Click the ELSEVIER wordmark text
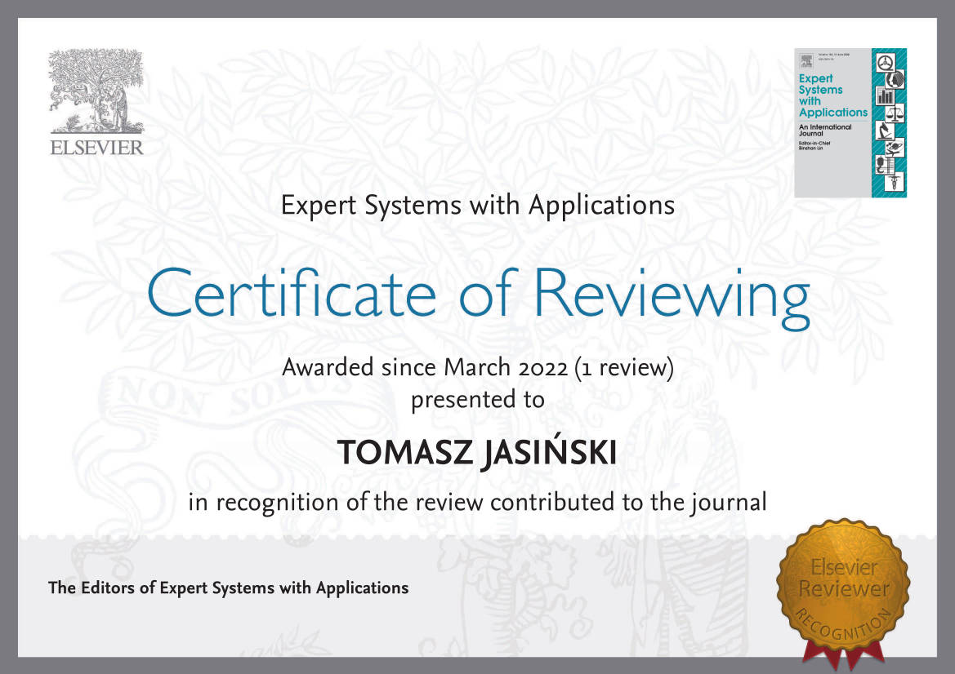This screenshot has height=674, width=955. [96, 148]
